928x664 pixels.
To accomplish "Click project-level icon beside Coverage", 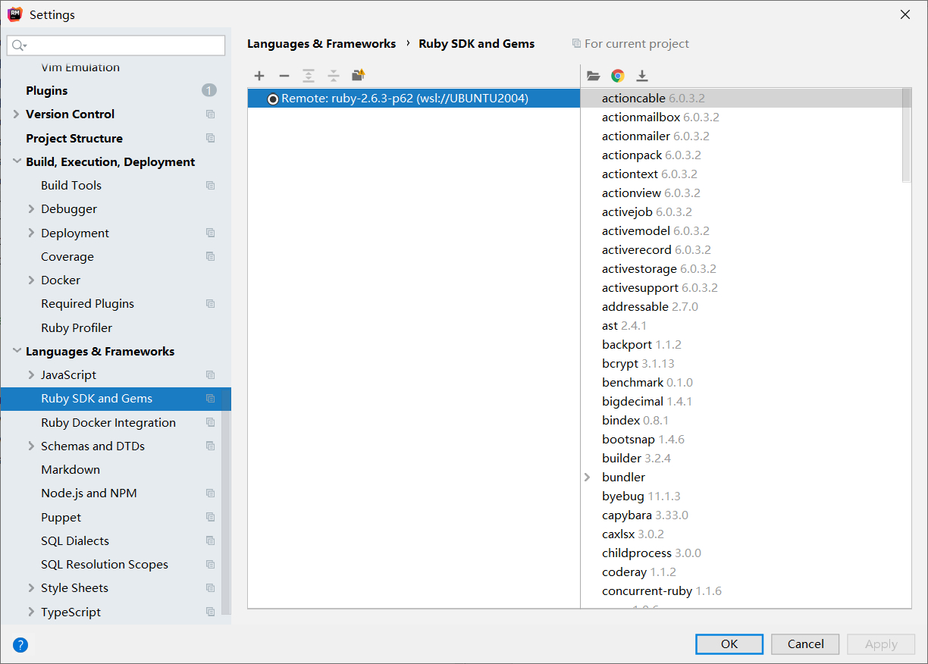I will pos(211,257).
